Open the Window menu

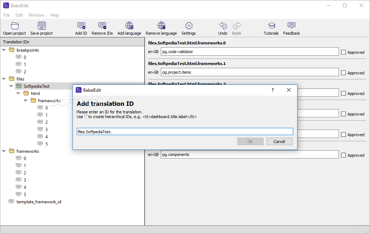click(x=36, y=15)
